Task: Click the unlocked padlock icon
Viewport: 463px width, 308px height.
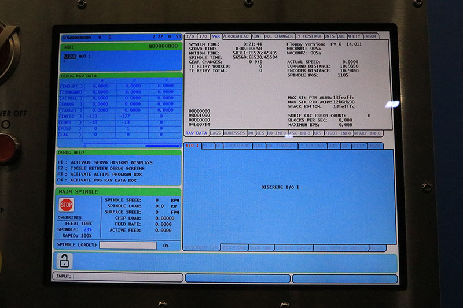Action: [x=64, y=261]
